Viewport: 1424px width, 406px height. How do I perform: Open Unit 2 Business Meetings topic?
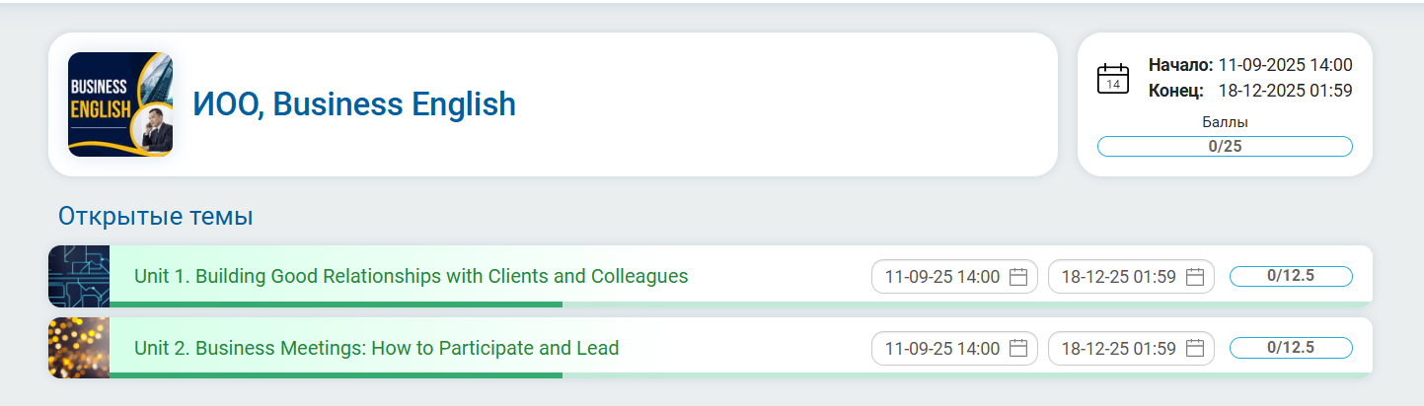[376, 348]
